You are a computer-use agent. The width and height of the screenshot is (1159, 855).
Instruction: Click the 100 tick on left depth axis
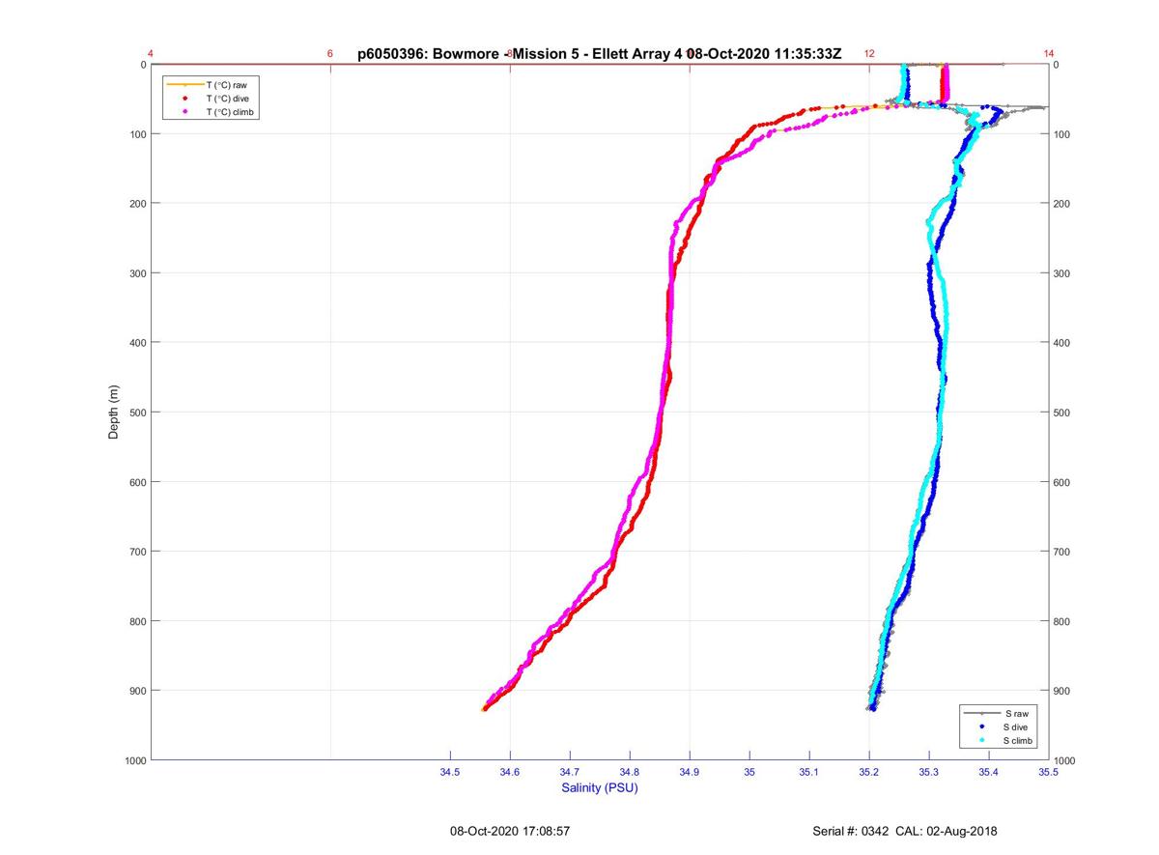pyautogui.click(x=137, y=134)
